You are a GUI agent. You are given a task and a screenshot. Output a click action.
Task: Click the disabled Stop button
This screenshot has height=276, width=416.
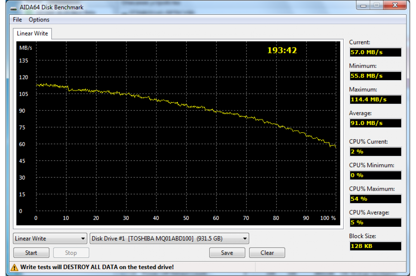(x=71, y=253)
